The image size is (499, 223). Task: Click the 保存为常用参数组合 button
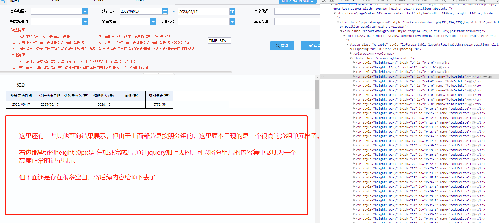point(298,1)
